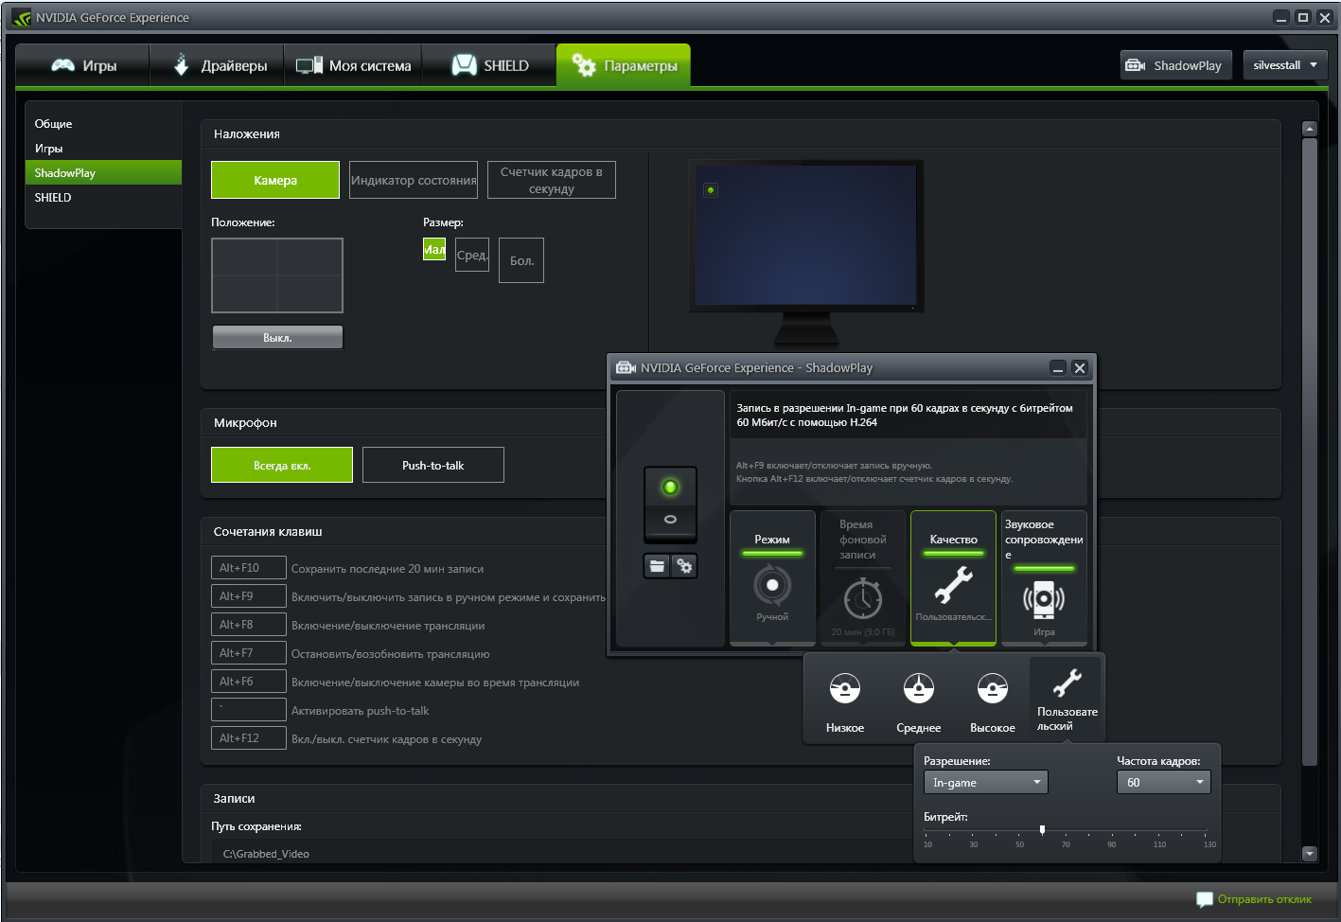Open the Моя система tab
This screenshot has width=1341, height=922.
(353, 65)
